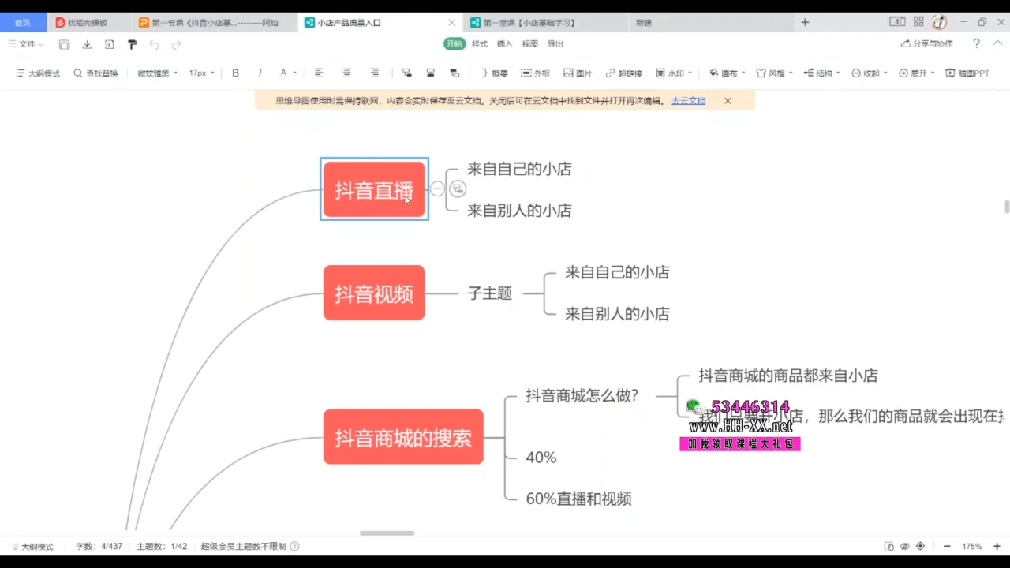This screenshot has width=1010, height=568.
Task: Align text left
Action: [319, 73]
